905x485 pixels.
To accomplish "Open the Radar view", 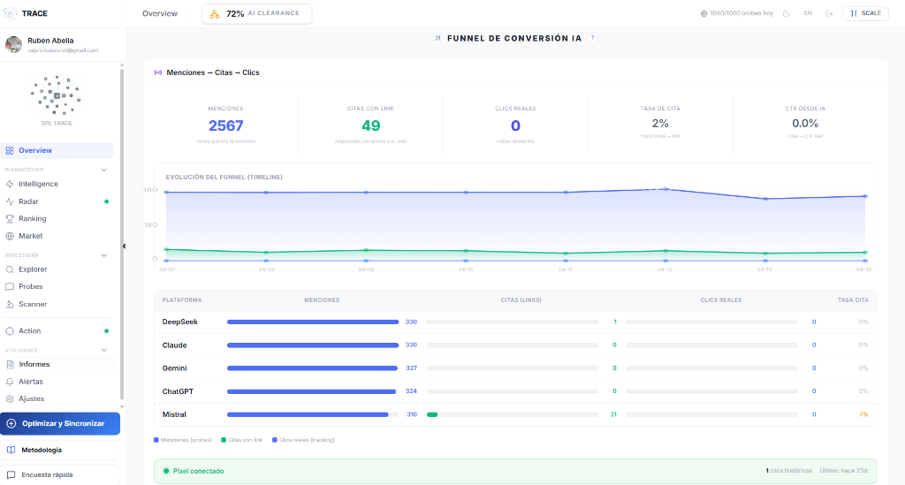I will (x=28, y=201).
